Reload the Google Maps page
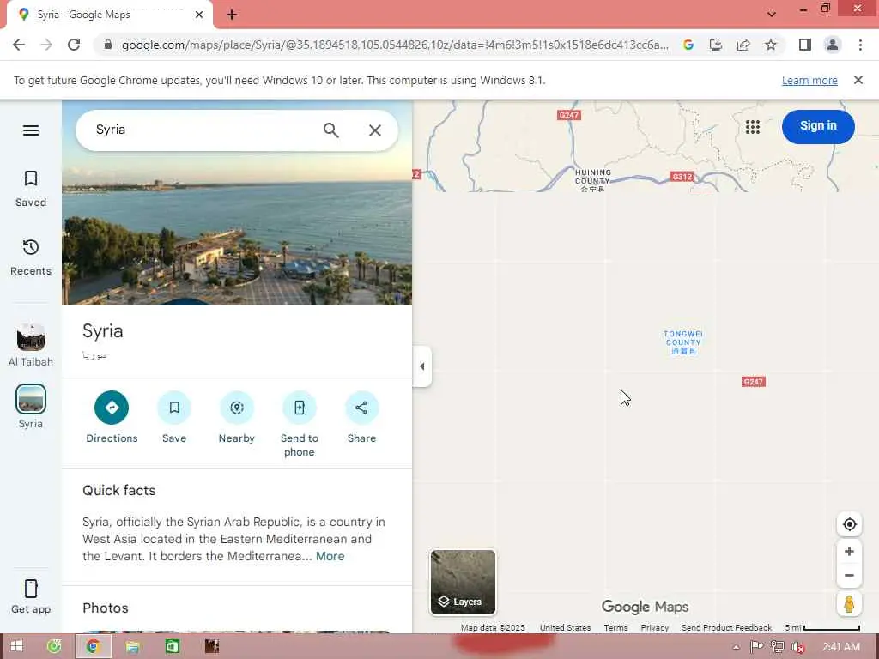The height and width of the screenshot is (659, 879). coord(74,45)
